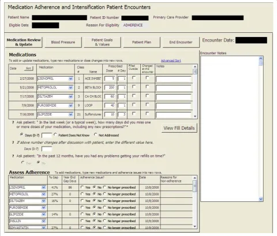The height and width of the screenshot is (236, 277).
Task: Select Yes for refill problems question
Action: pyautogui.click(x=23, y=163)
